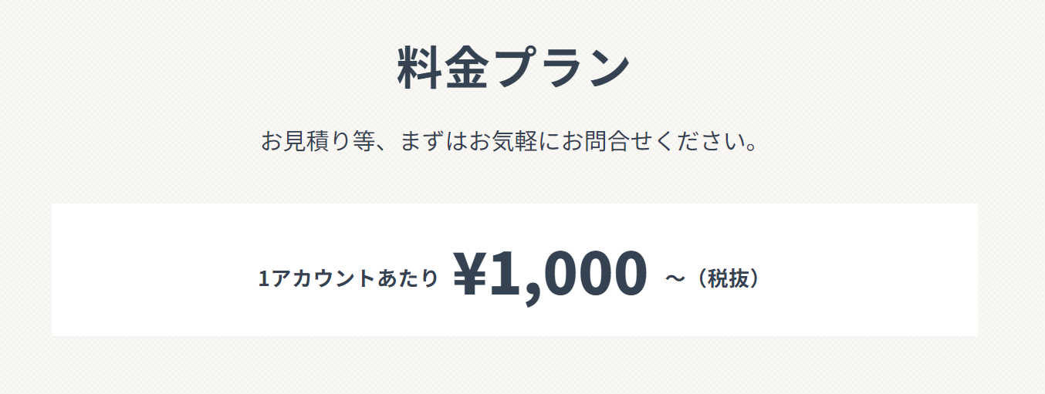Click the お見積り等 subtitle sentence
The width and height of the screenshot is (1045, 394).
[509, 143]
